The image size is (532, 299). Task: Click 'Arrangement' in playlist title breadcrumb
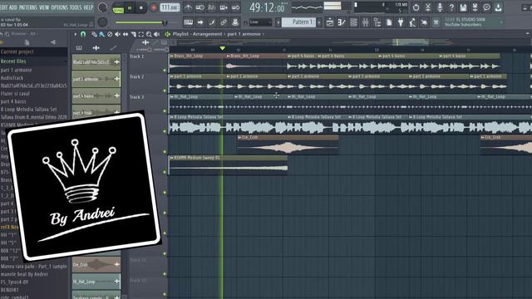(x=206, y=34)
